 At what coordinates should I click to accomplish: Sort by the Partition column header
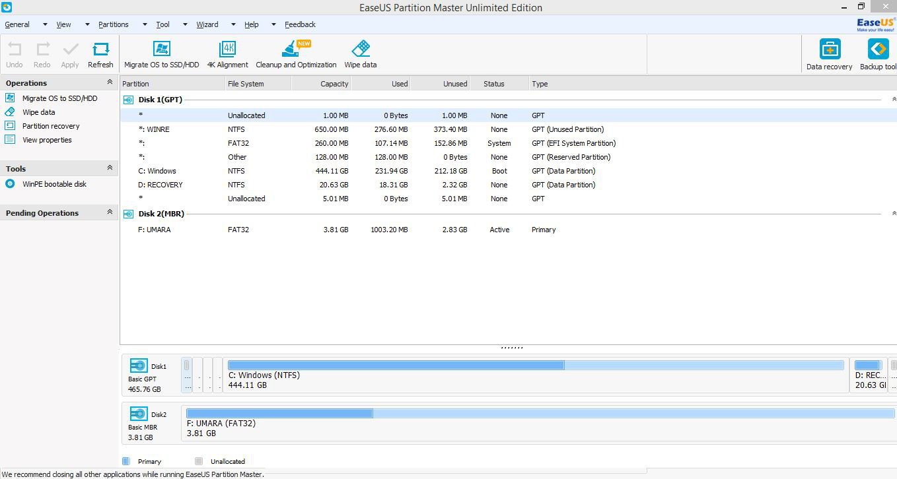click(172, 84)
